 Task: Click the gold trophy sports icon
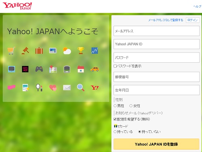click(x=81, y=51)
